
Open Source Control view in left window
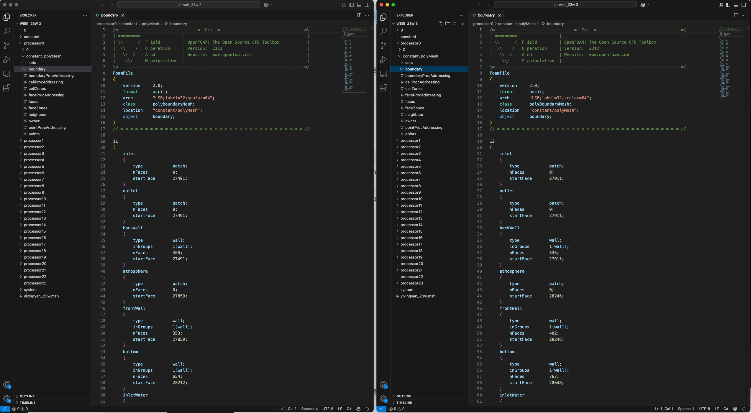[x=6, y=45]
